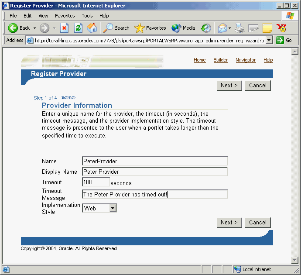Follow the Navigator link

pos(246,60)
